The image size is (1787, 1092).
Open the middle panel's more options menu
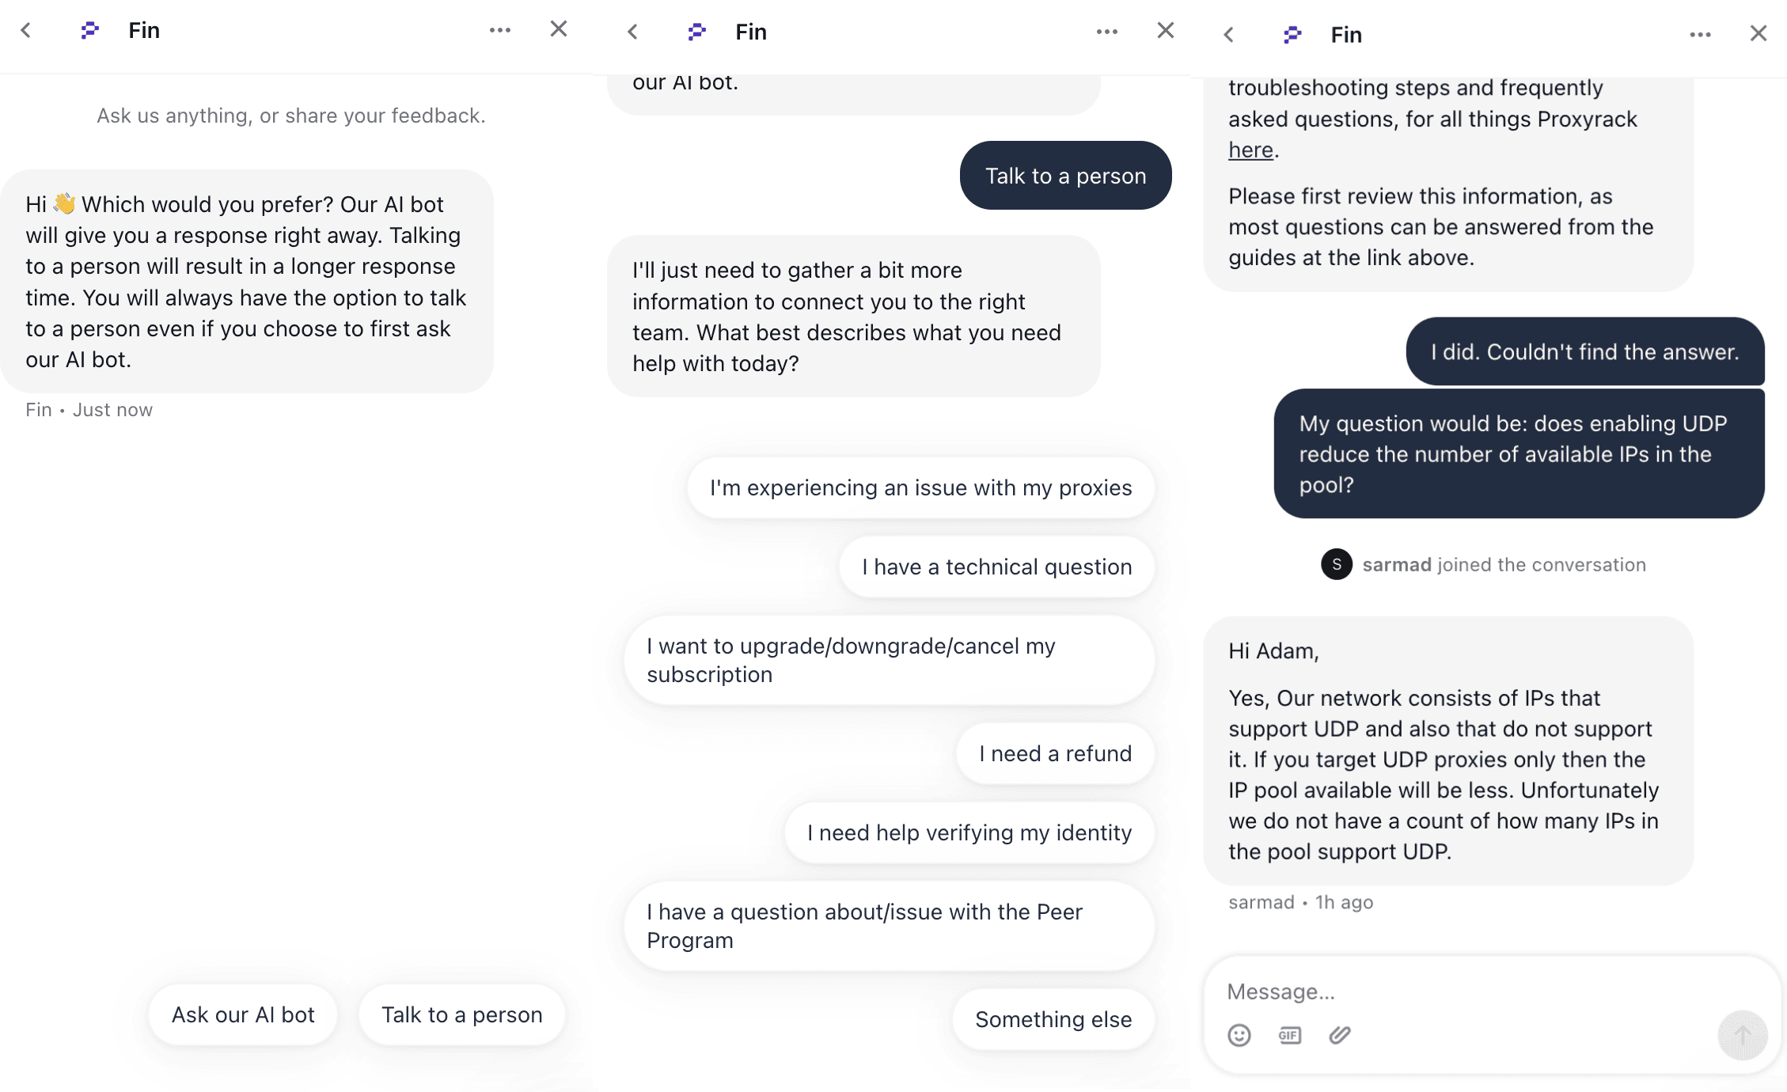(1106, 32)
